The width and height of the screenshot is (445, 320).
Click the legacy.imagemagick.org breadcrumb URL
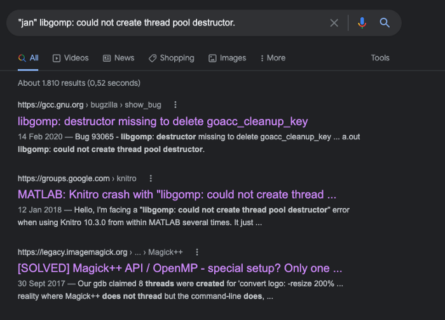pyautogui.click(x=101, y=253)
